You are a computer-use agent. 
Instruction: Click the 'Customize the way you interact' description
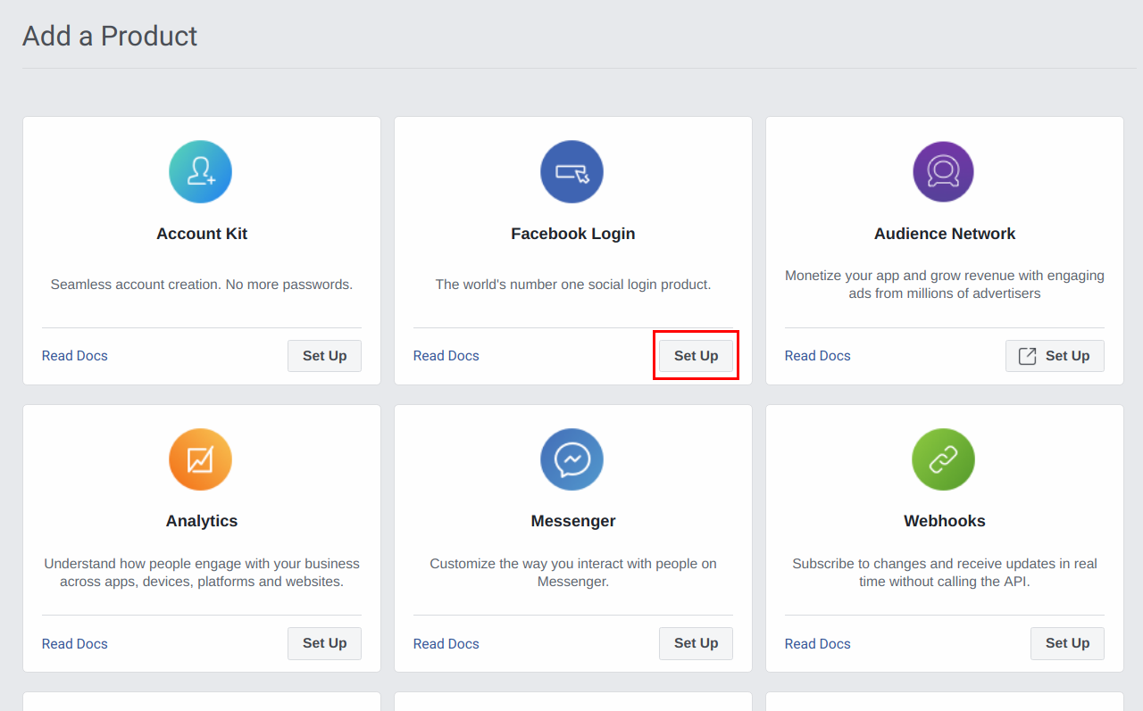coord(573,573)
